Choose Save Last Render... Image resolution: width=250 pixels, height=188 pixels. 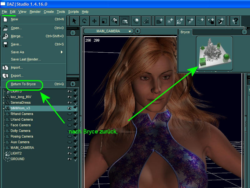point(33,59)
